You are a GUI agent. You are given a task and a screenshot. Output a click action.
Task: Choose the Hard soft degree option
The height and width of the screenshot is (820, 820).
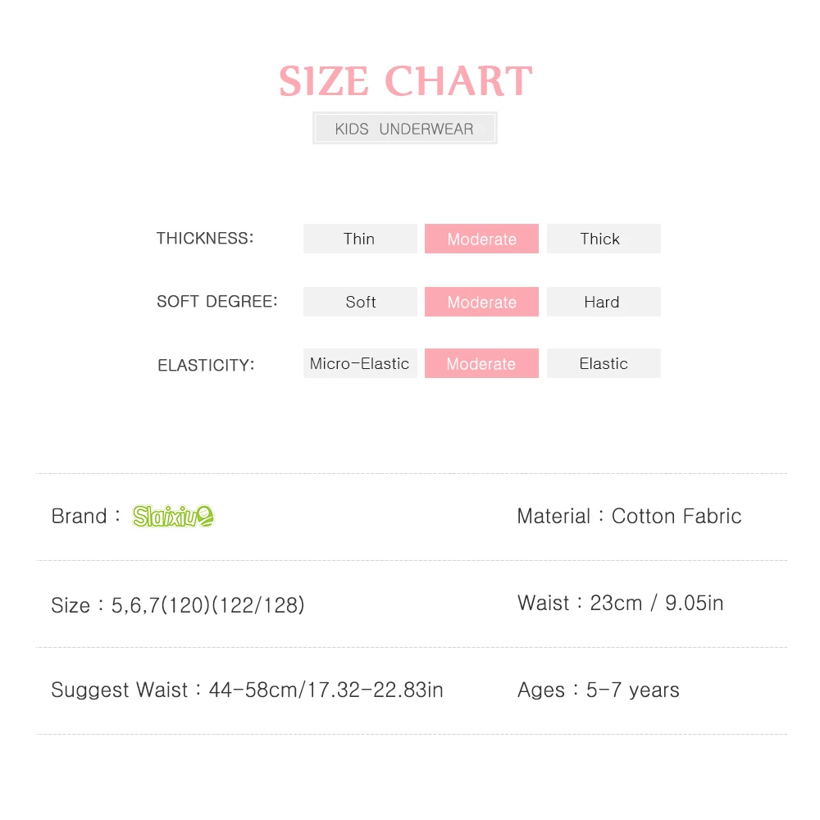[603, 302]
